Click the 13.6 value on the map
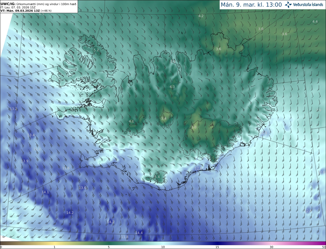The image size is (326, 249). pos(83,188)
